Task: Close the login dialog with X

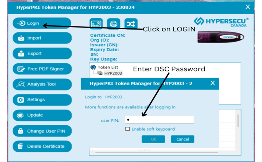Action: tap(213, 83)
